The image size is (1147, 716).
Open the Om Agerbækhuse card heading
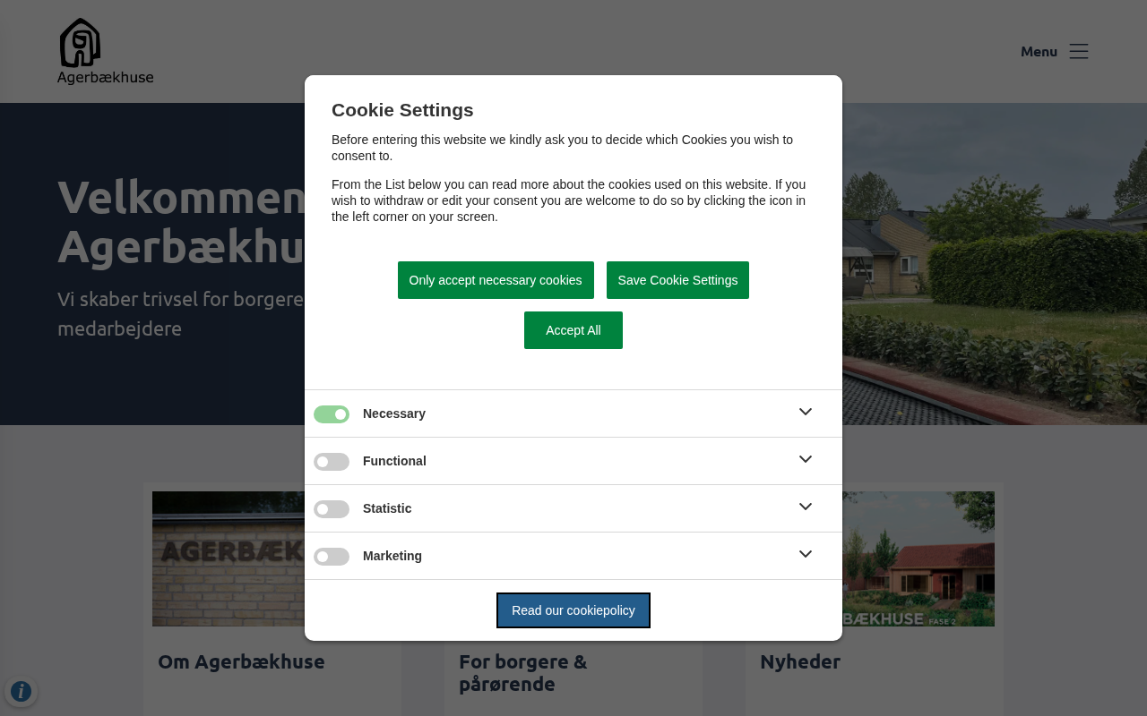[241, 661]
